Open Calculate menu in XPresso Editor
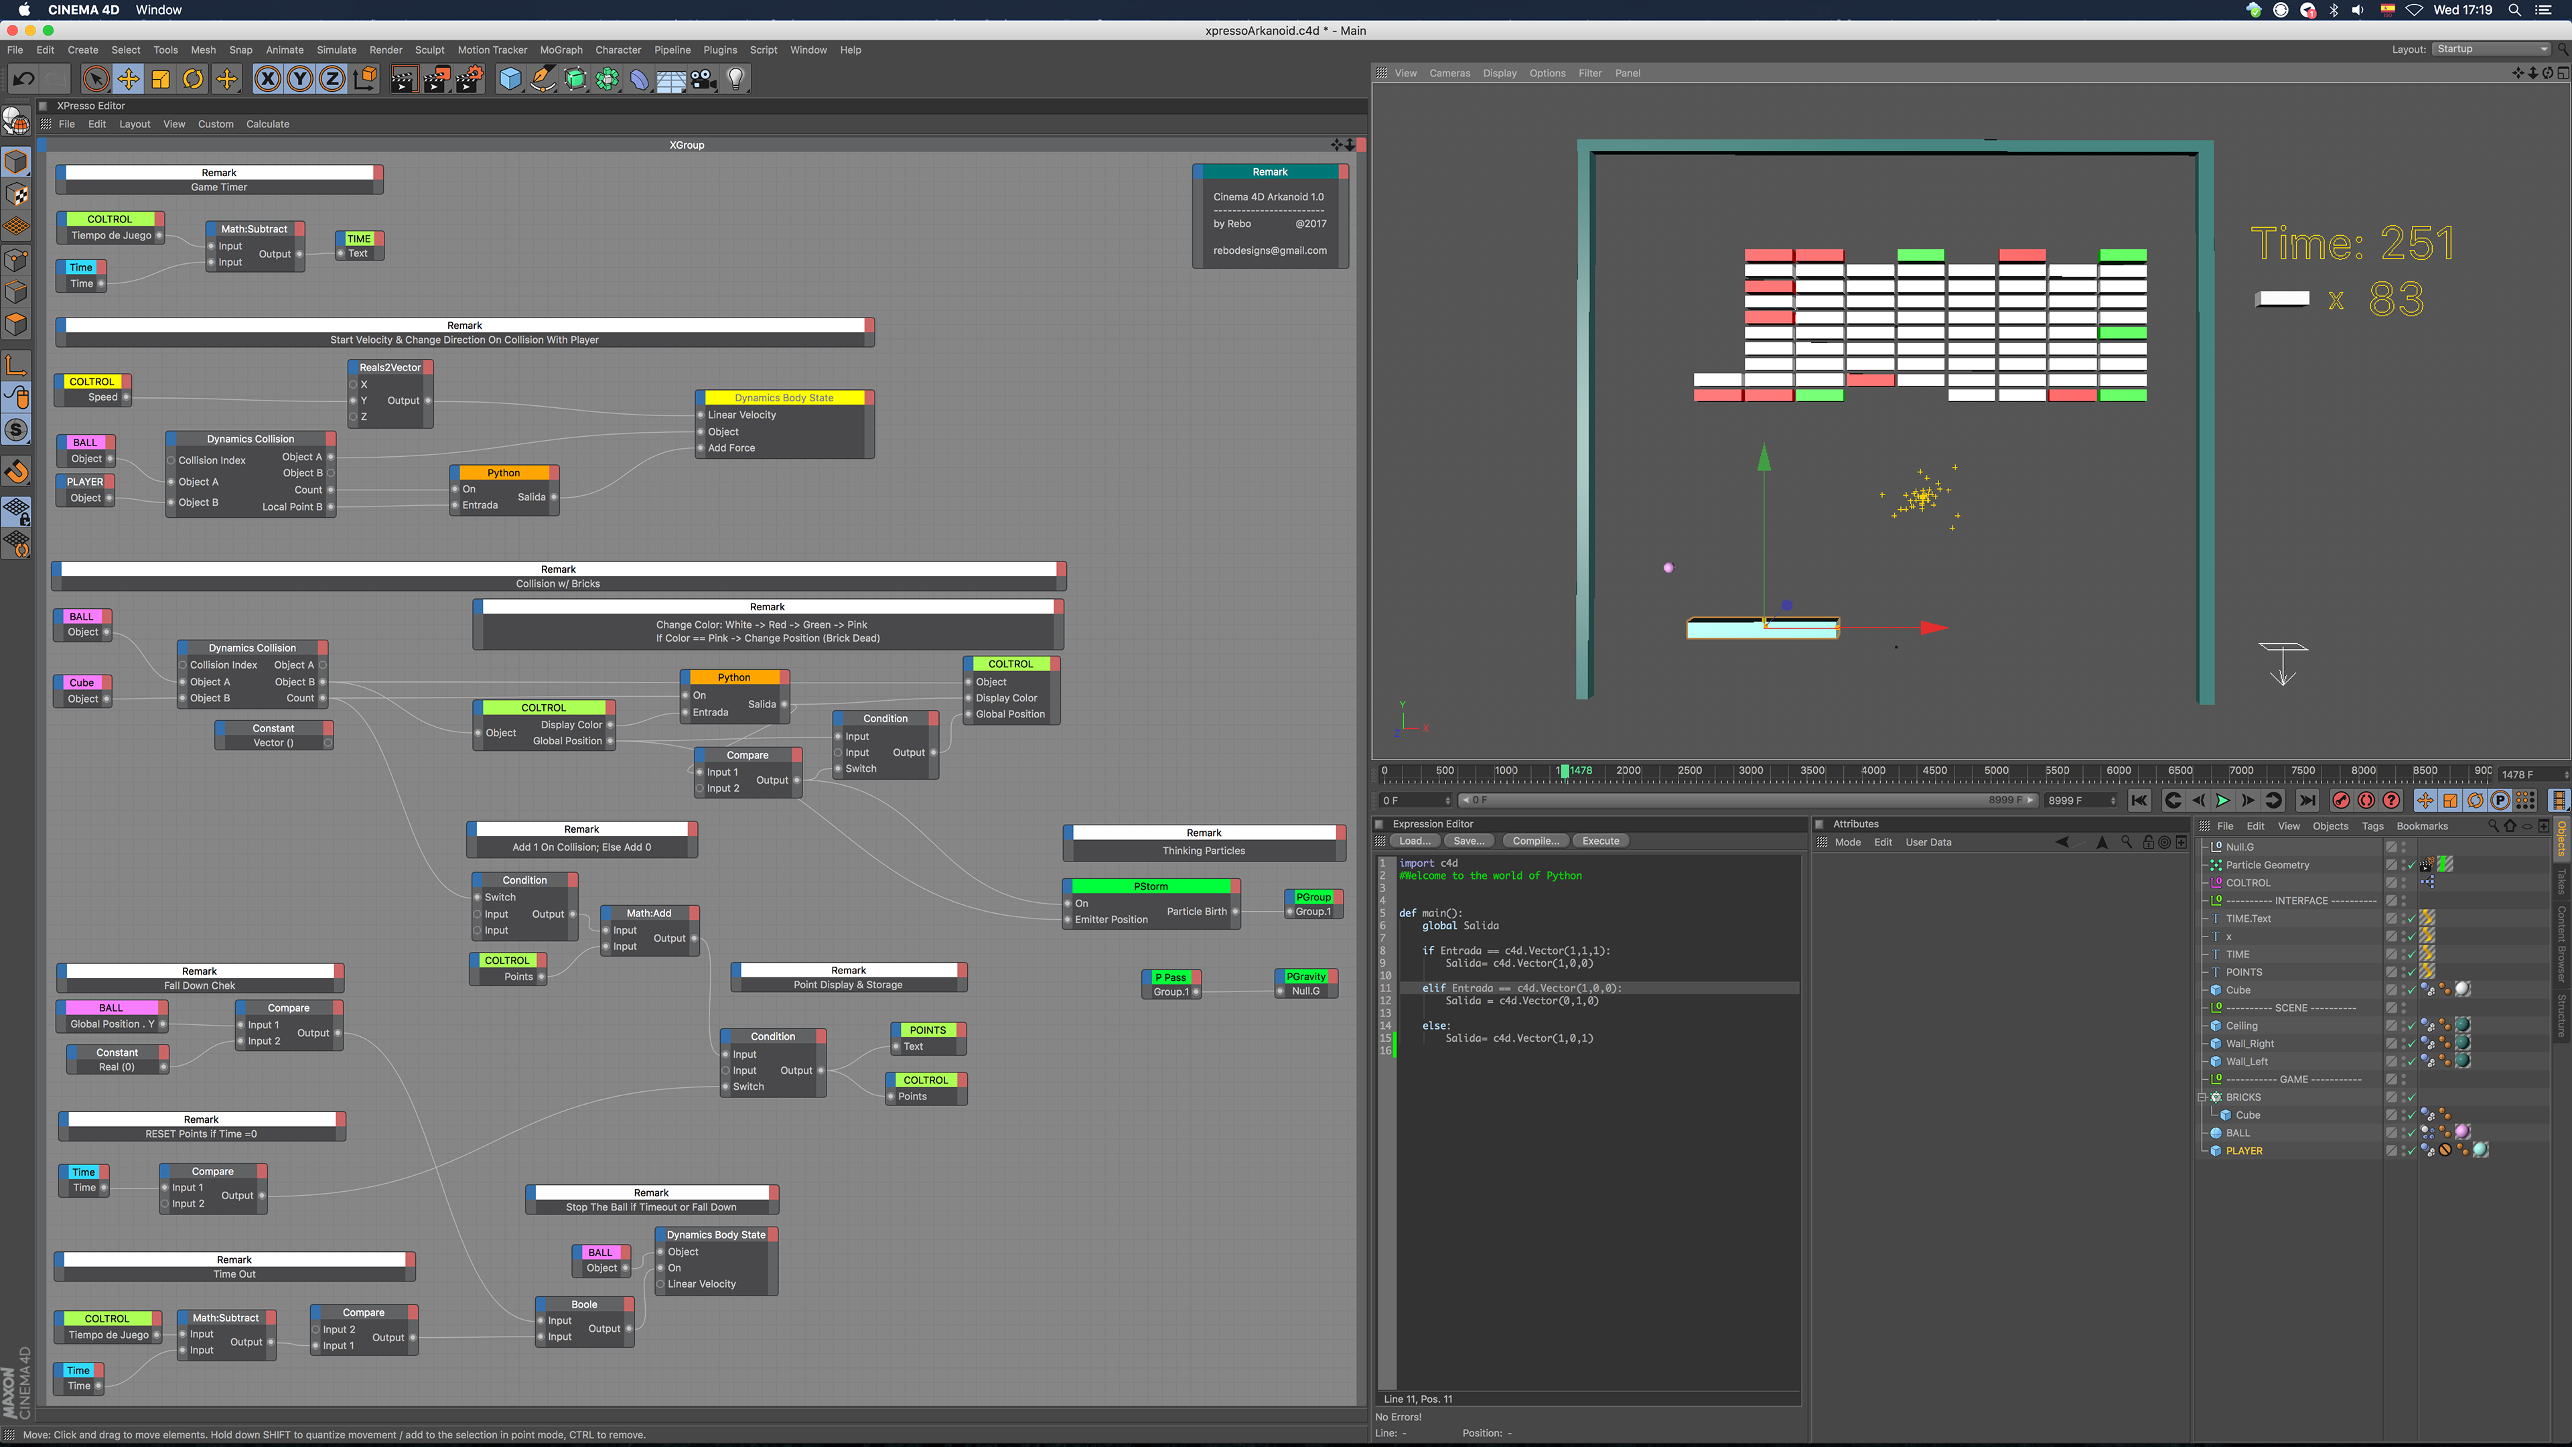Viewport: 2572px width, 1447px height. [x=268, y=124]
